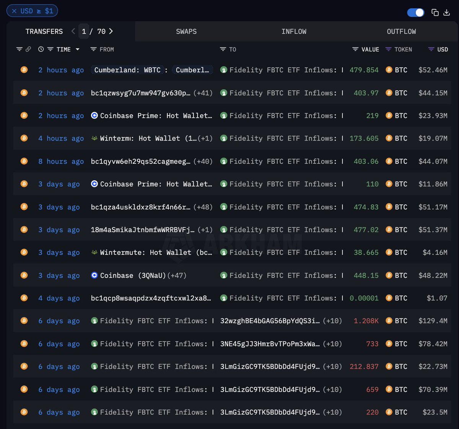Filter by the FROM column
459x429 pixels.
click(93, 49)
